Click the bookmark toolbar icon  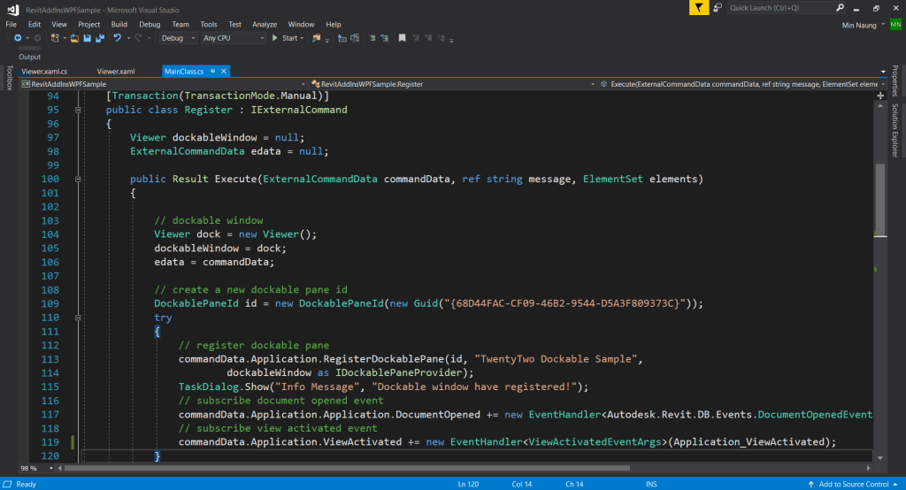pyautogui.click(x=402, y=38)
